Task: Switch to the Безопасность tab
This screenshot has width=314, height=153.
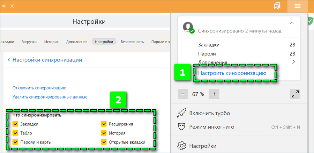Action: tap(132, 42)
